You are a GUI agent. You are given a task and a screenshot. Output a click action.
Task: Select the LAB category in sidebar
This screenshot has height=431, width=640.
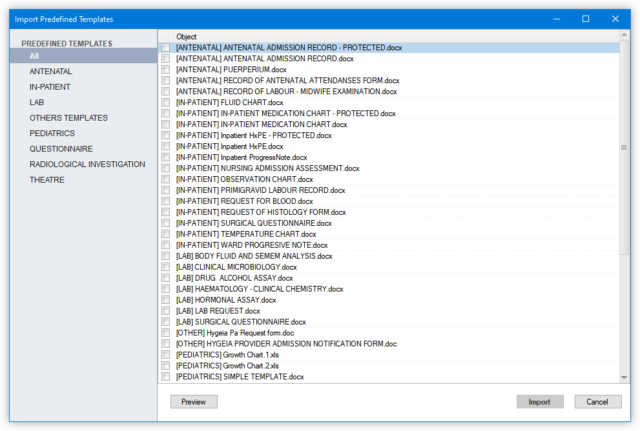[37, 102]
